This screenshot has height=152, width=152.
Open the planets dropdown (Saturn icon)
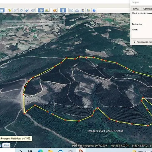tap(55, 10)
